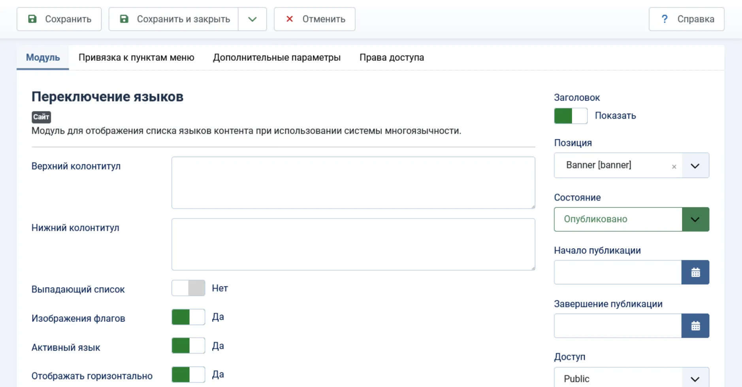
Task: Toggle the Отображать горизонтально switch
Action: click(188, 375)
